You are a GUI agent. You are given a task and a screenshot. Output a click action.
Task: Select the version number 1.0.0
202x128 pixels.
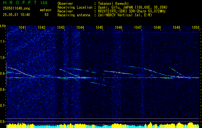(44, 3)
